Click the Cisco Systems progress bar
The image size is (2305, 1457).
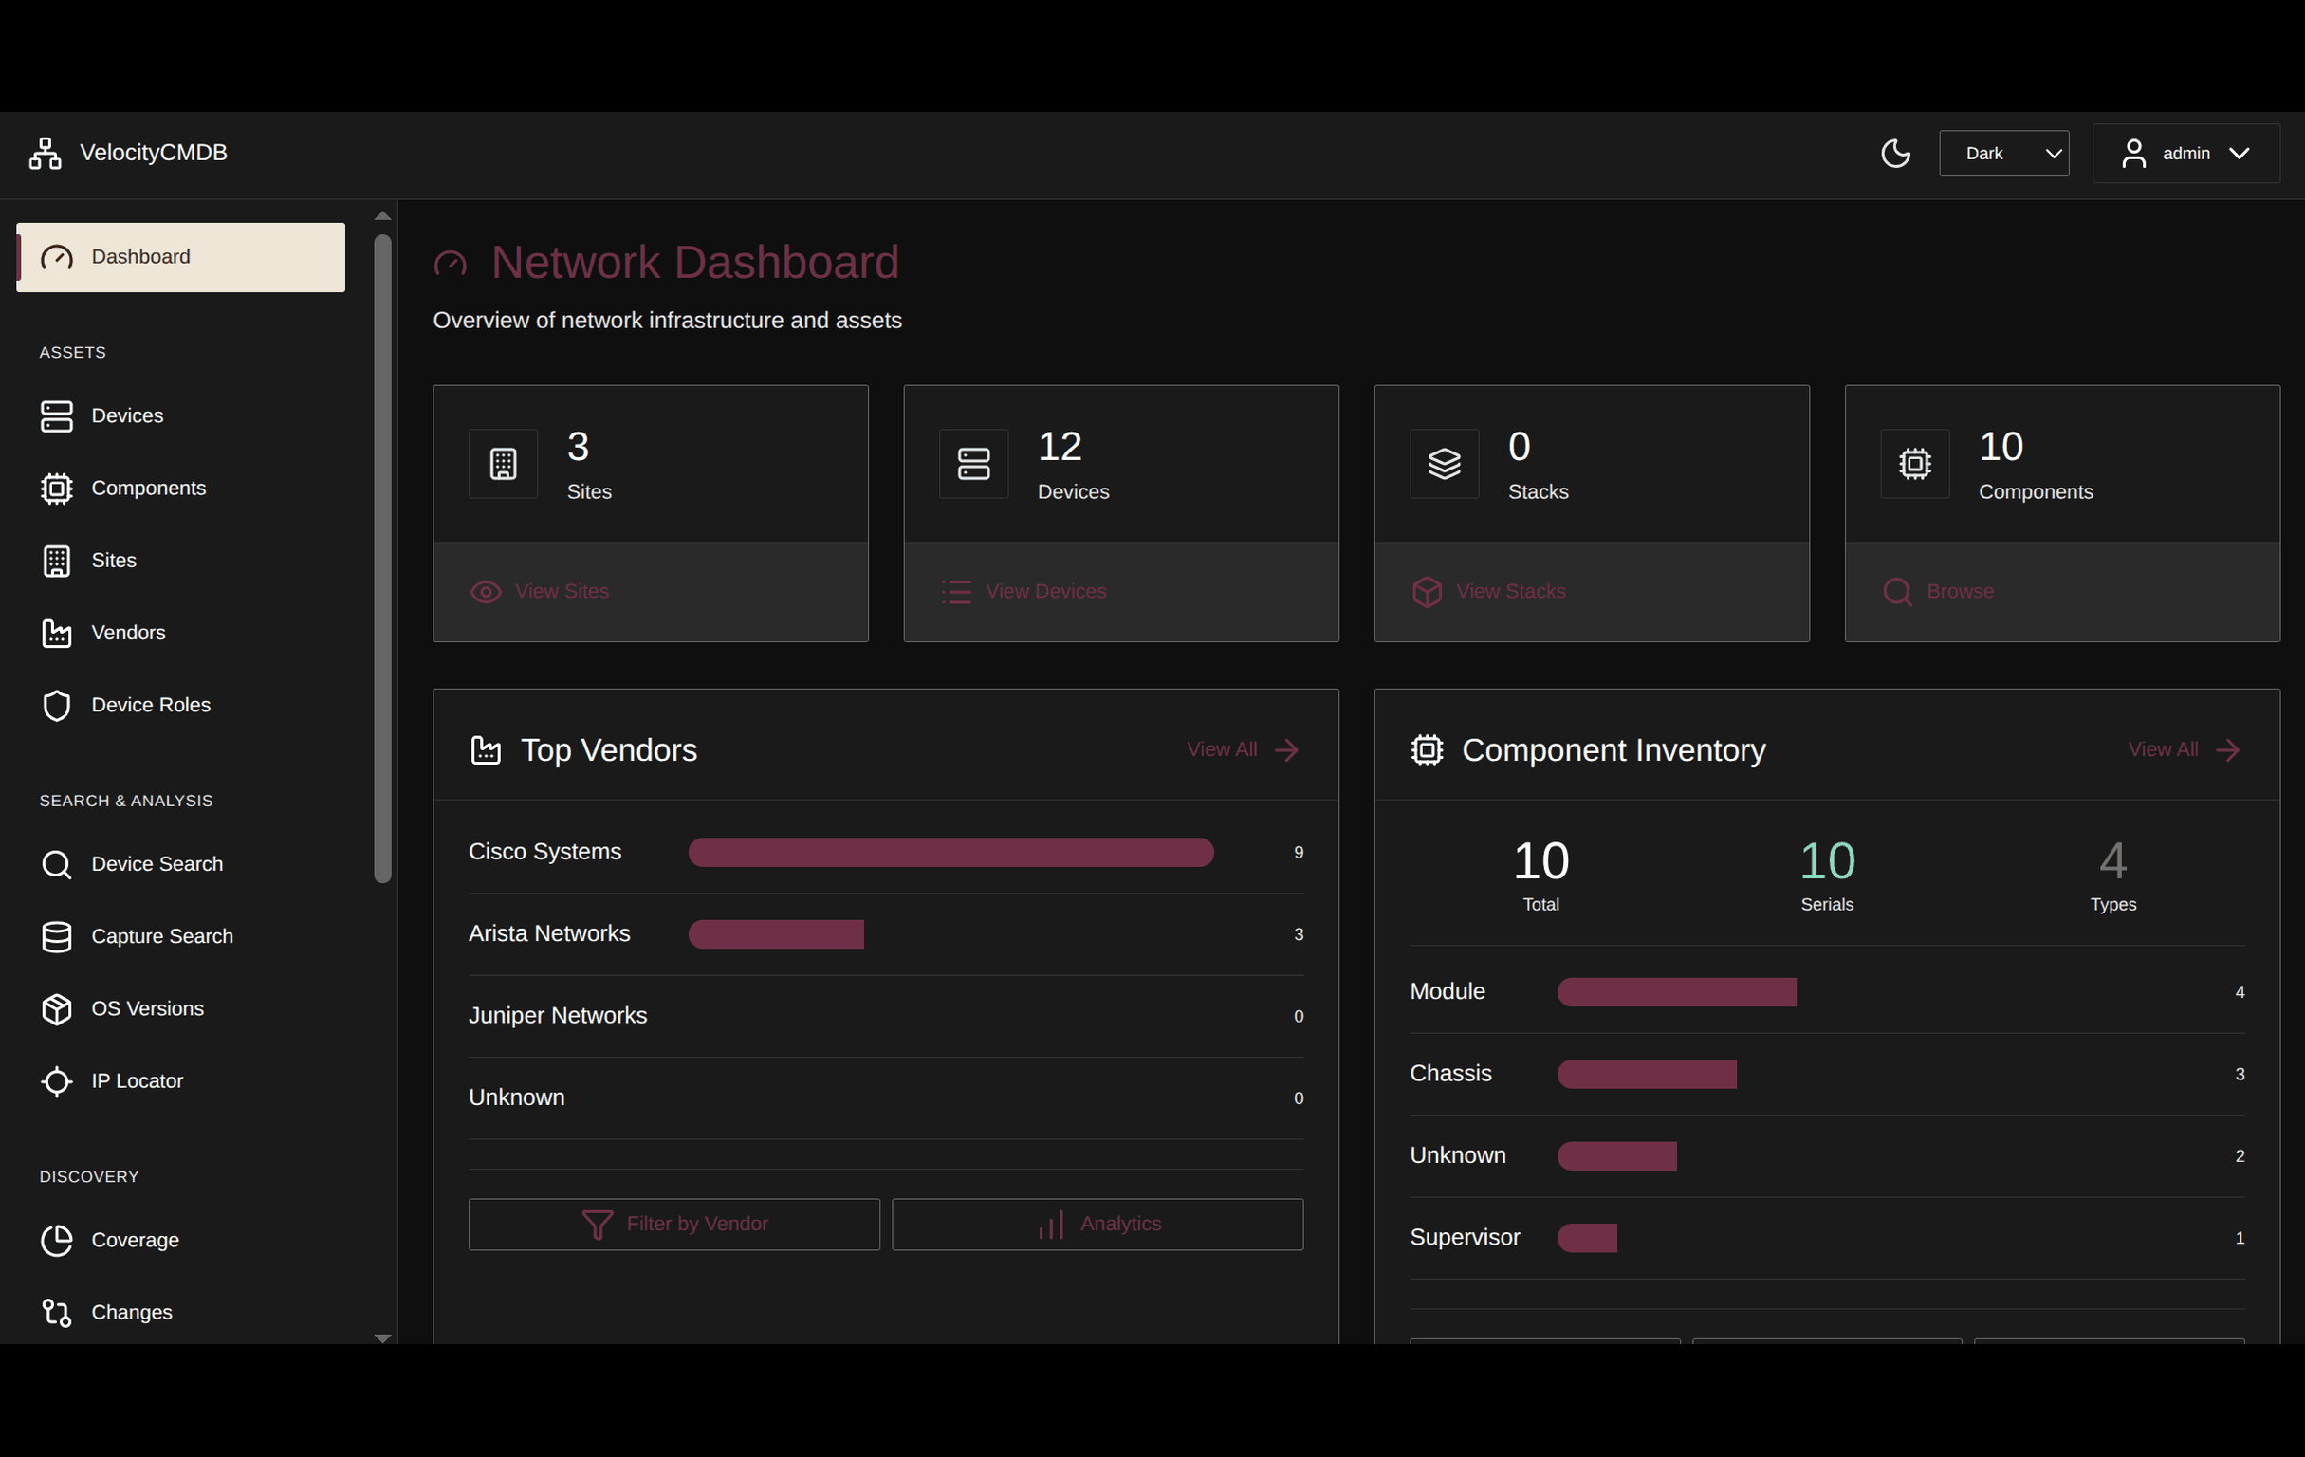click(950, 852)
